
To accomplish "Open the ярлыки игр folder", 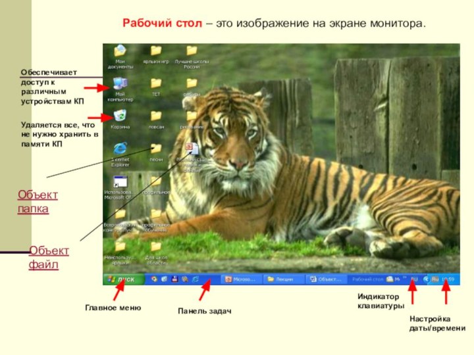I will click(156, 51).
